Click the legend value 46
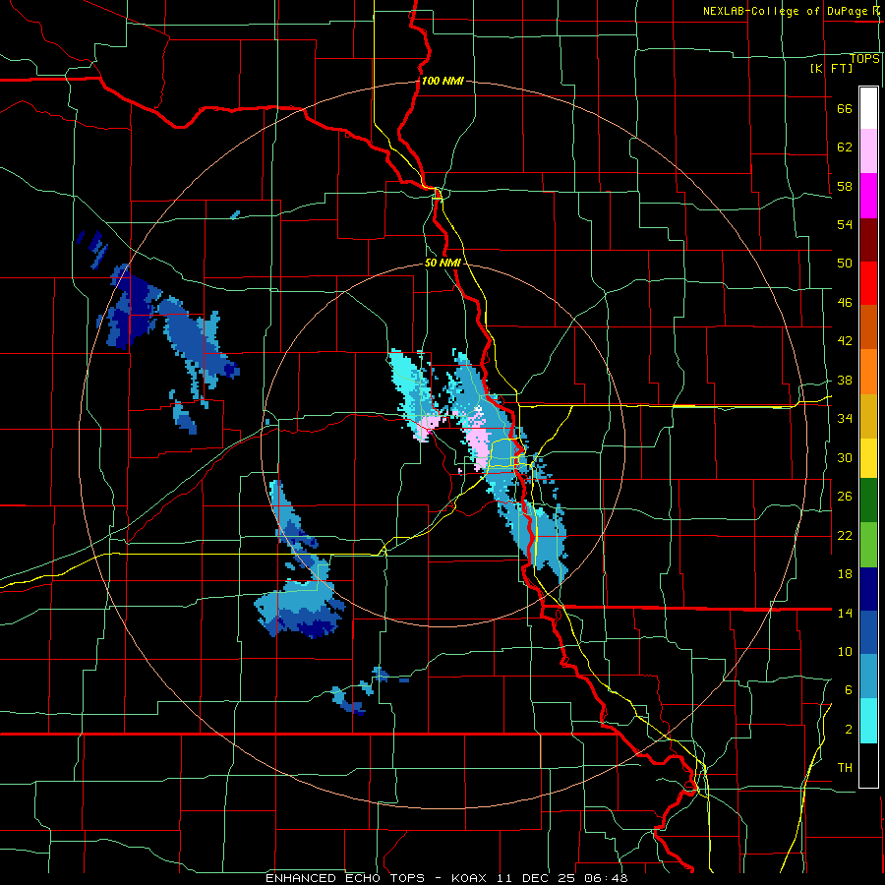The image size is (885, 885). coord(845,303)
